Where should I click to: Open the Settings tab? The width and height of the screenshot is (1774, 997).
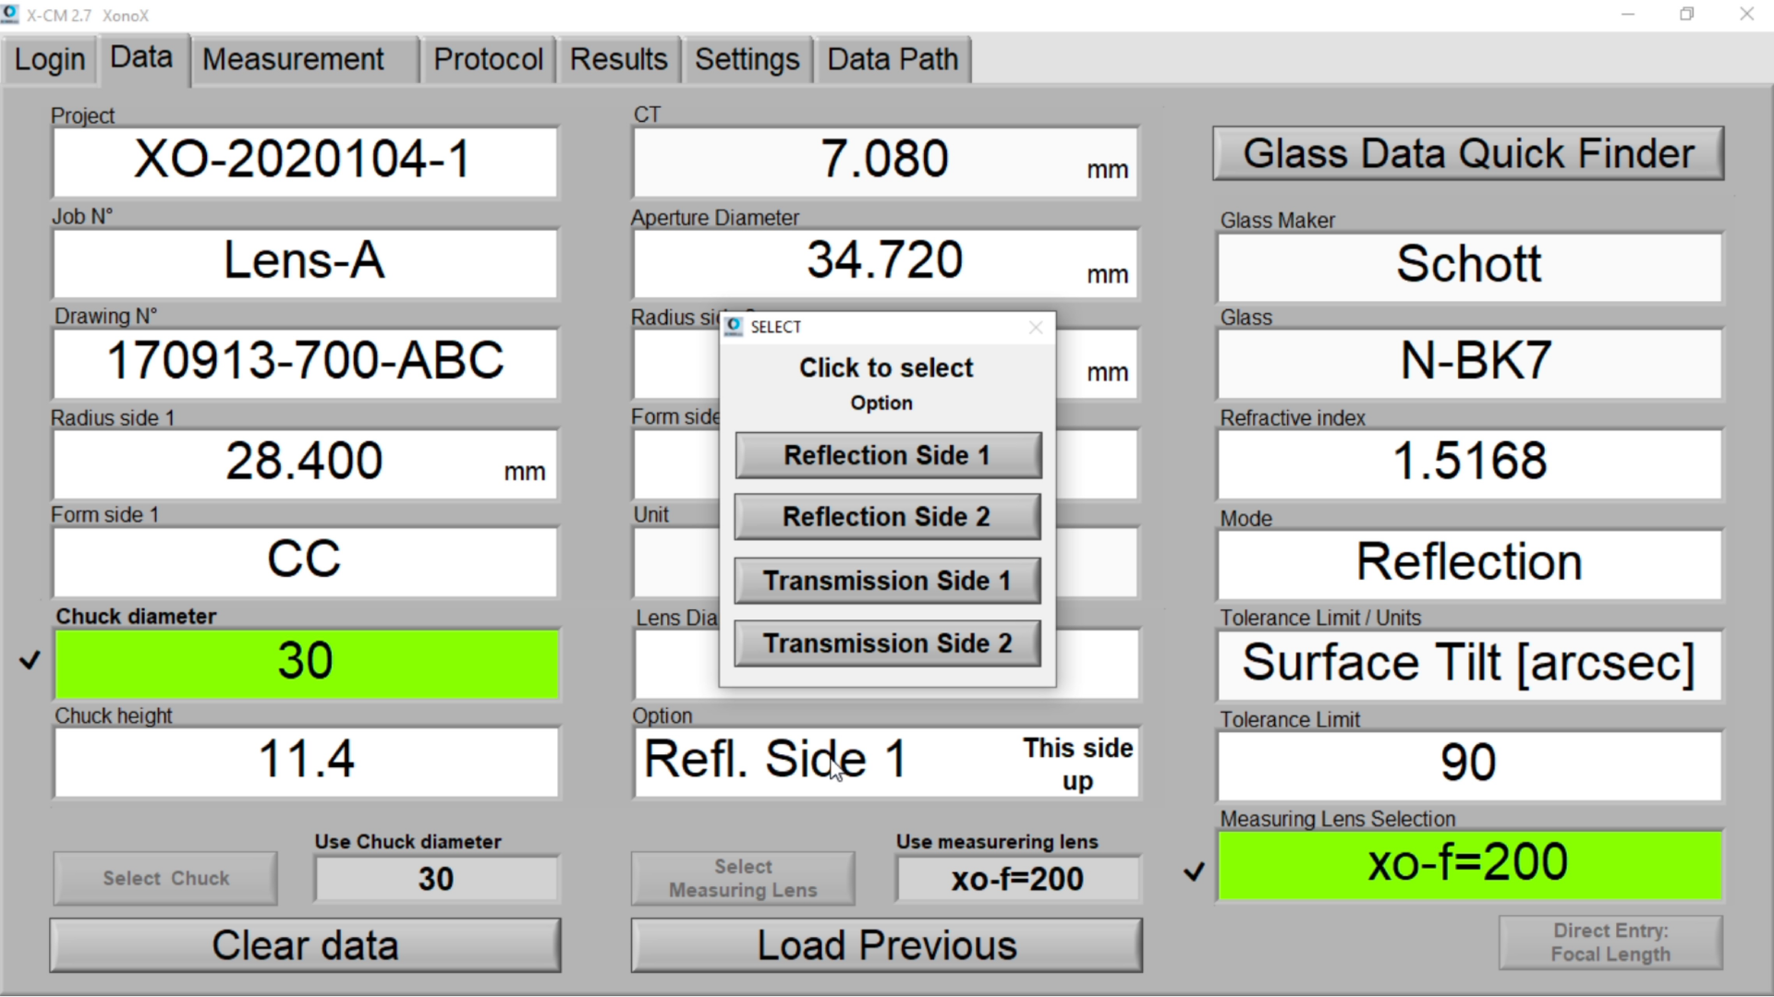747,60
